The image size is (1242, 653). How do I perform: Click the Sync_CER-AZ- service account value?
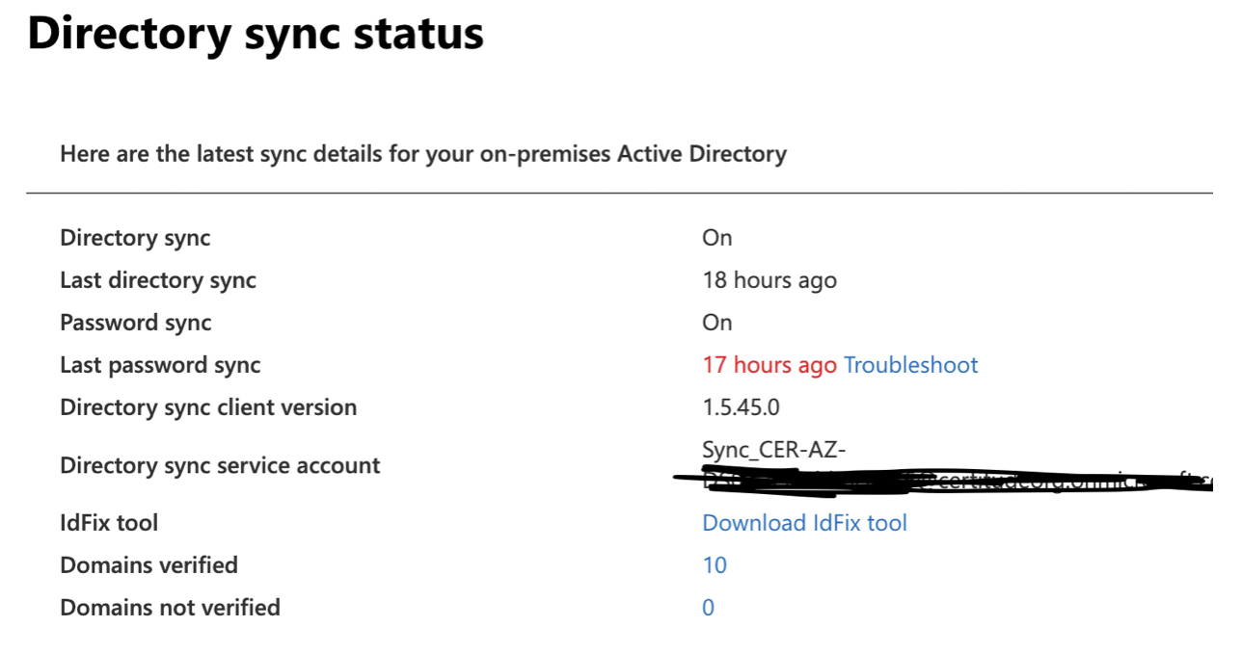[775, 450]
